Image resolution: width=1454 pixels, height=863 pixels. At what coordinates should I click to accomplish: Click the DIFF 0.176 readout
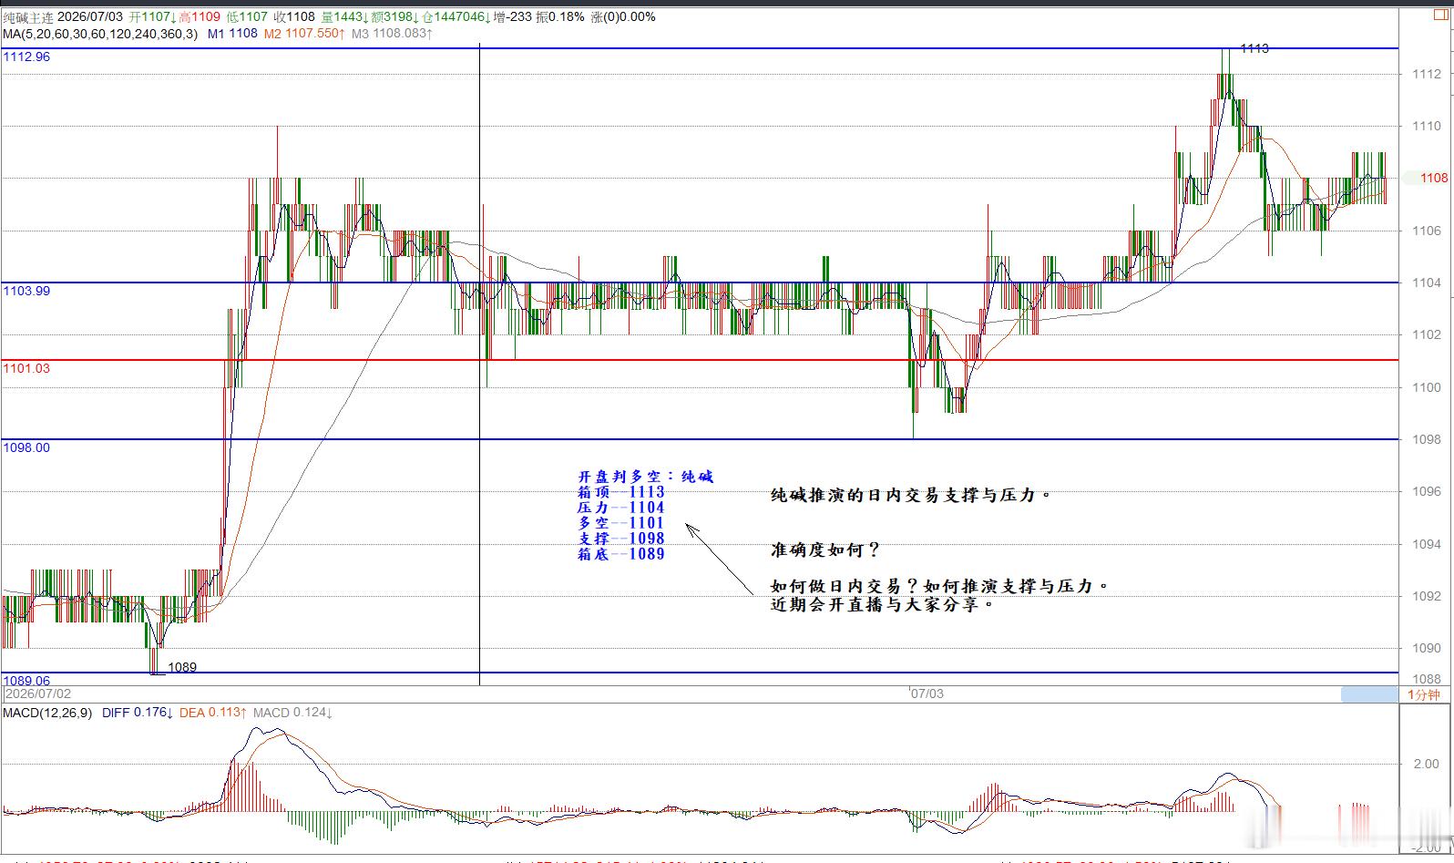click(x=137, y=713)
